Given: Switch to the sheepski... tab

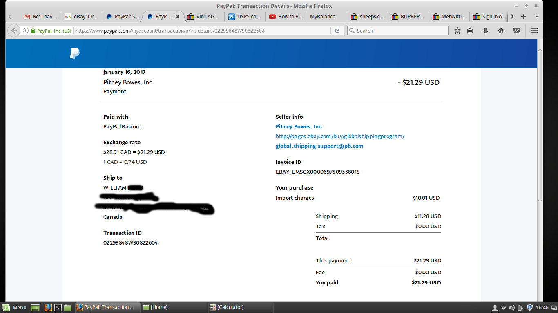Looking at the screenshot, I should (x=368, y=17).
